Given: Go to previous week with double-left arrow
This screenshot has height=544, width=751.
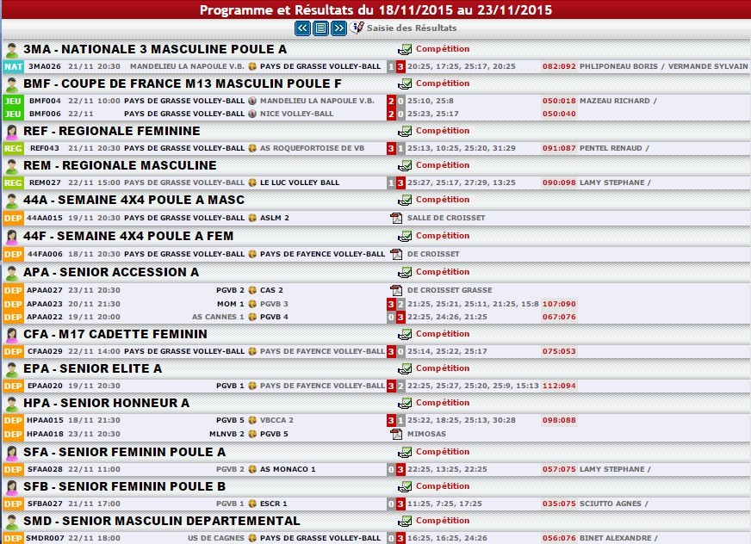Looking at the screenshot, I should [x=302, y=28].
